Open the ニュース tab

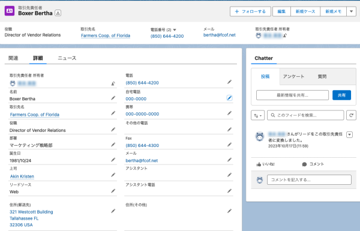[67, 58]
